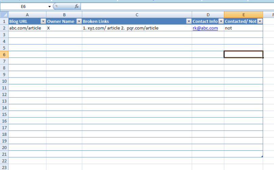Open the rk@abc.com email link
Viewport: 274px width, 170px height.
[205, 28]
